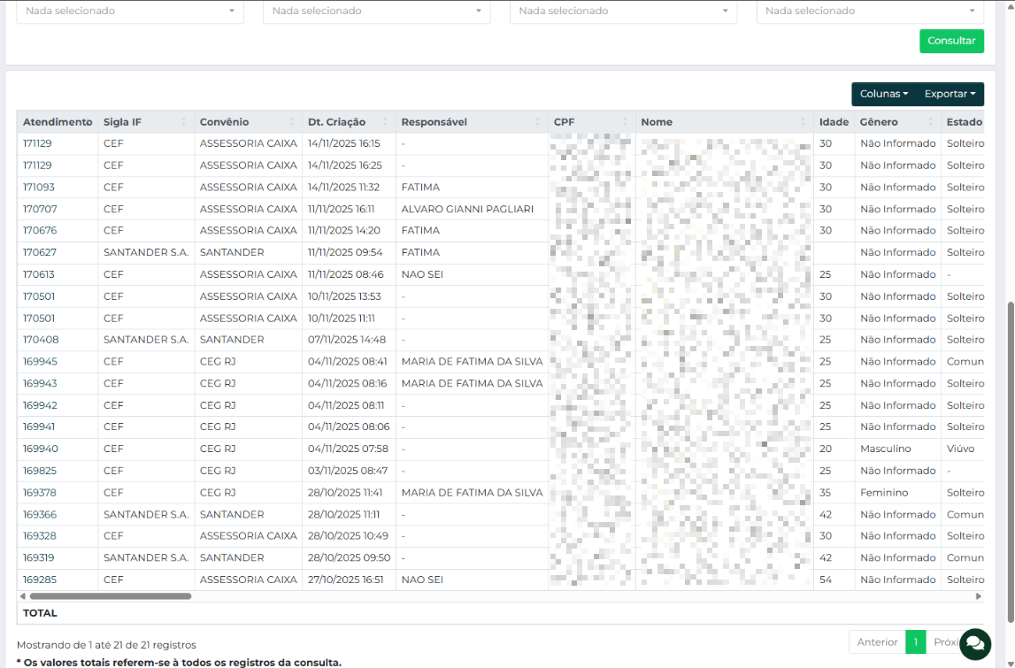This screenshot has width=1015, height=668.
Task: Click the page's vertical scrollbar thumb
Action: [x=1010, y=460]
